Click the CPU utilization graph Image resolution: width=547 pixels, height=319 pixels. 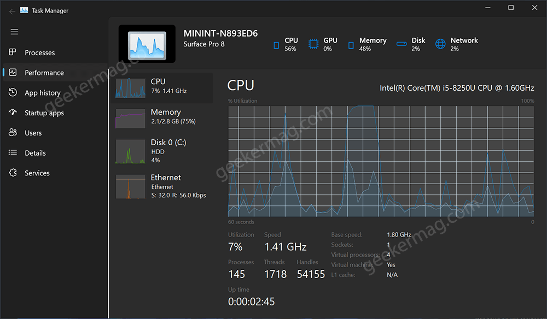381,161
